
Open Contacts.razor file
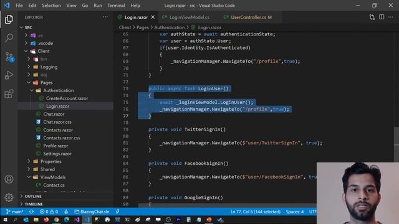point(65,130)
